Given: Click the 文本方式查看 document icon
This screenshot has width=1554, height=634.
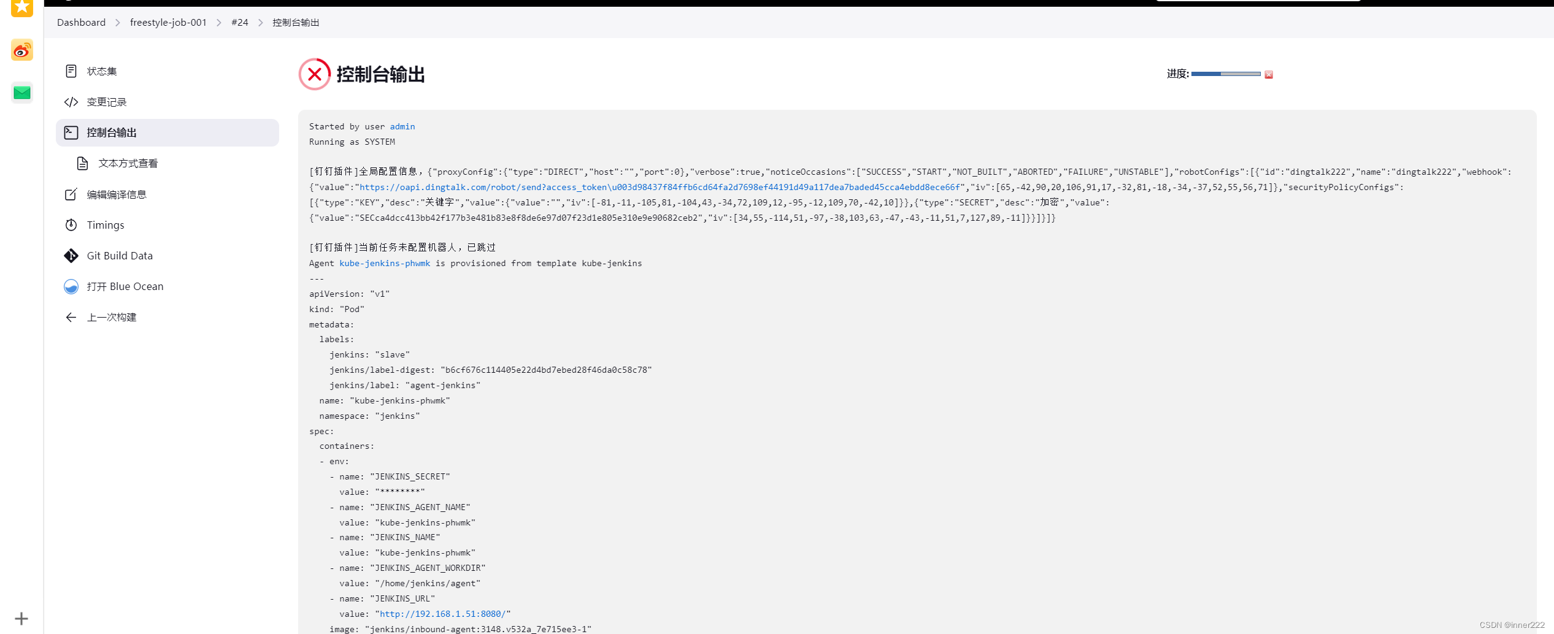Looking at the screenshot, I should click(83, 163).
